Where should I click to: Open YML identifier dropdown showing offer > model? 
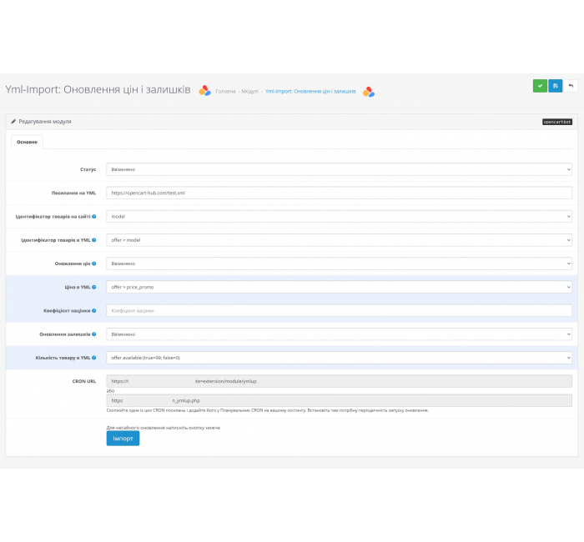pos(339,240)
